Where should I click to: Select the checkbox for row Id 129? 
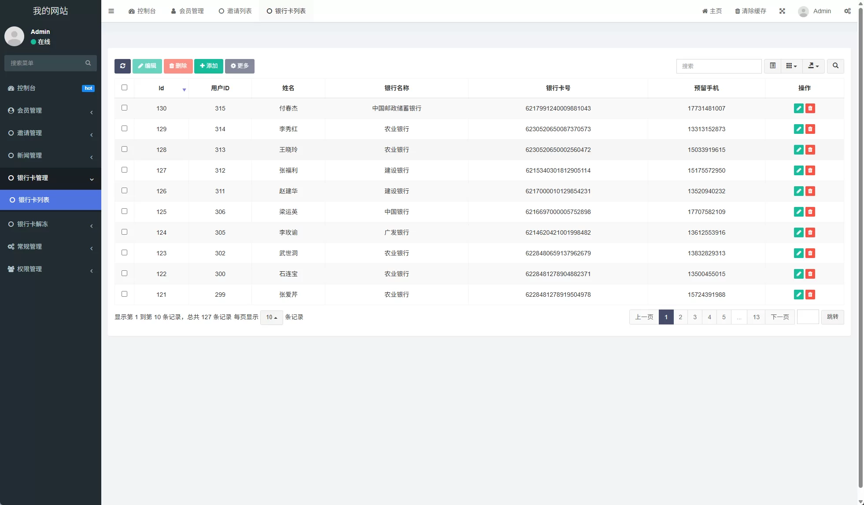click(124, 129)
